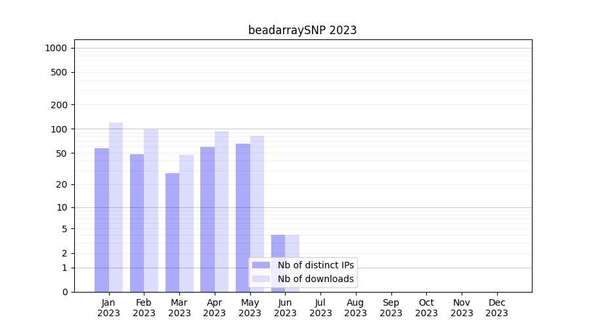This screenshot has height=328, width=591.
Task: Click the 100 y-axis tick label
Action: (58, 129)
